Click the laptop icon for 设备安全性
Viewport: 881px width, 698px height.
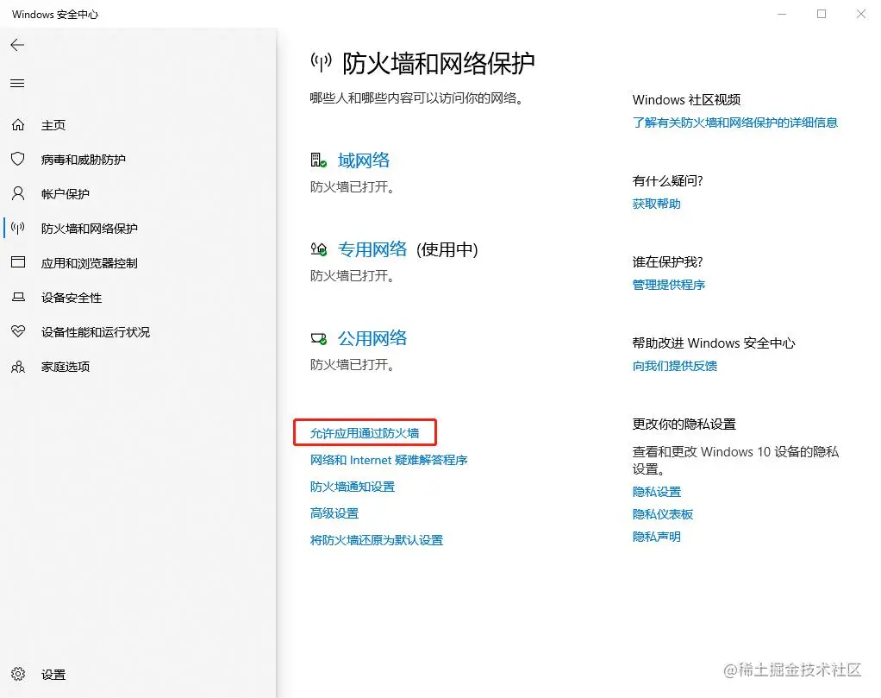click(x=18, y=297)
